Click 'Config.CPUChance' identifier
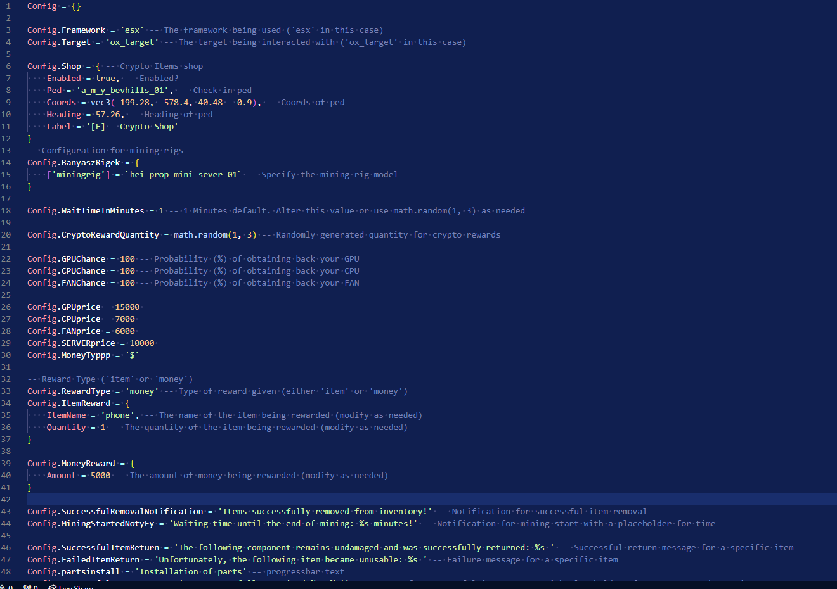 (67, 271)
